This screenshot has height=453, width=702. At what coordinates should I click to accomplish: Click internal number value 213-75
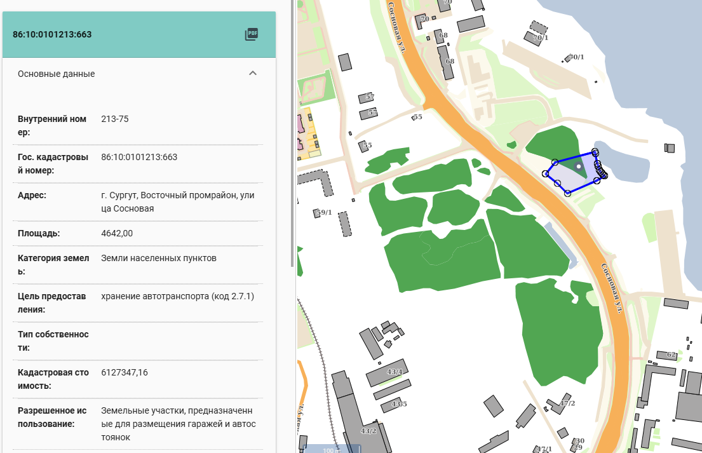[x=115, y=119]
